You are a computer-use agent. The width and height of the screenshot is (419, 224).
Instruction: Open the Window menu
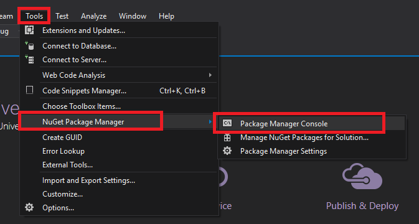pyautogui.click(x=133, y=16)
